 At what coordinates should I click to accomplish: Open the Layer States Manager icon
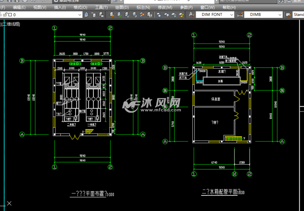click(x=101, y=15)
